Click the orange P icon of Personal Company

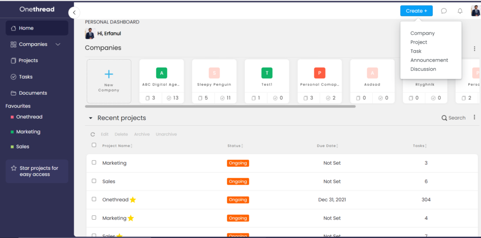[x=319, y=73]
